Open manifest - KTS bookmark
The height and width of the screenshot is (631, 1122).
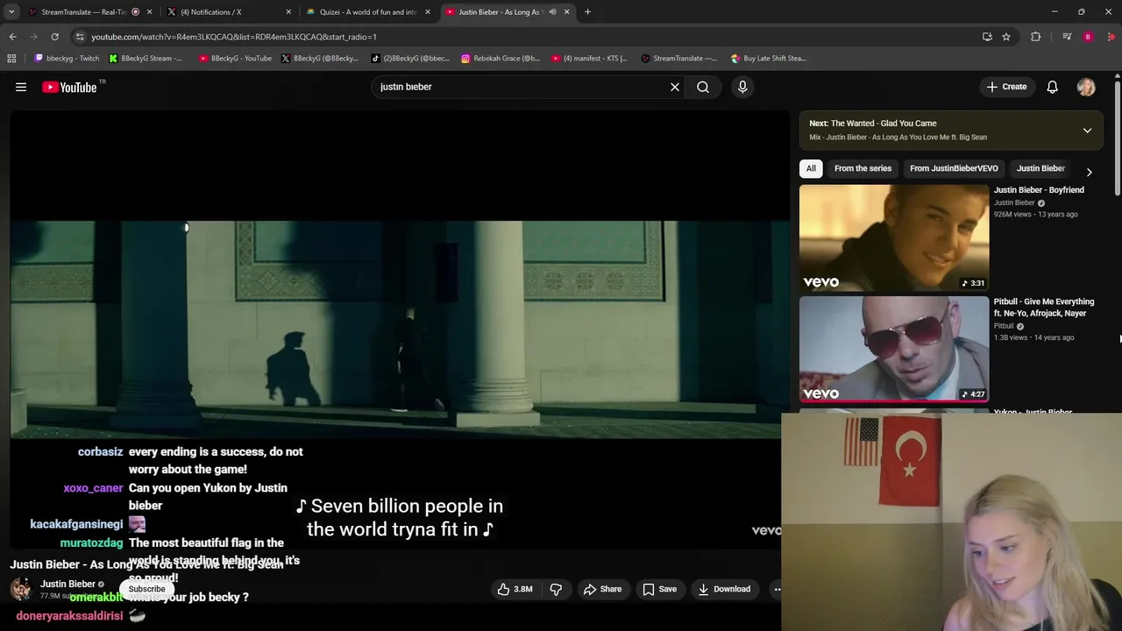click(x=589, y=59)
